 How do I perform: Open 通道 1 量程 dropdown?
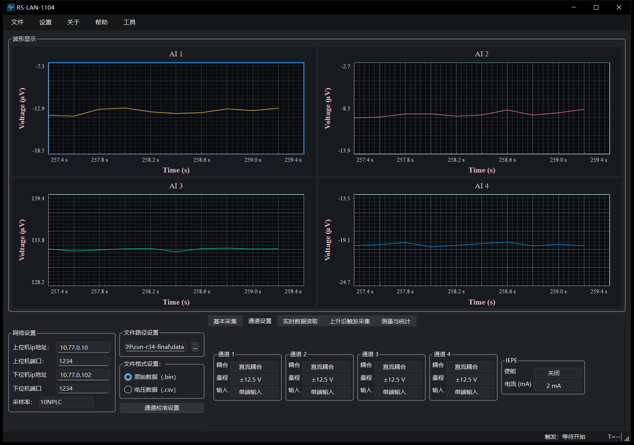click(x=254, y=380)
